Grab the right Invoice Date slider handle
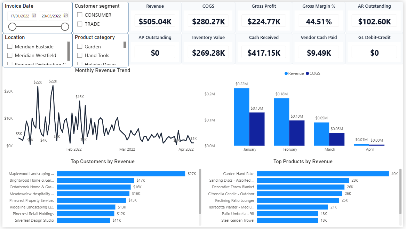The image size is (406, 229). click(65, 26)
